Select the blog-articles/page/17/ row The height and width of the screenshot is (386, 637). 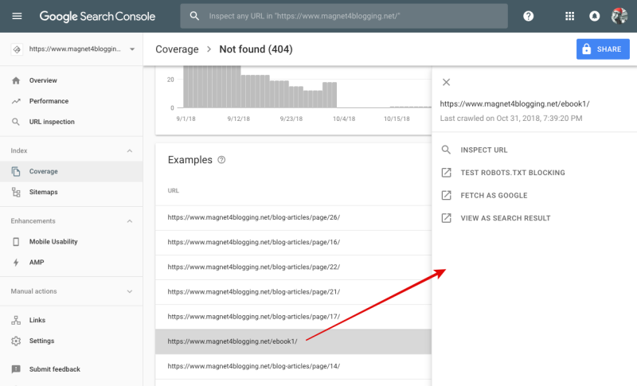click(293, 317)
